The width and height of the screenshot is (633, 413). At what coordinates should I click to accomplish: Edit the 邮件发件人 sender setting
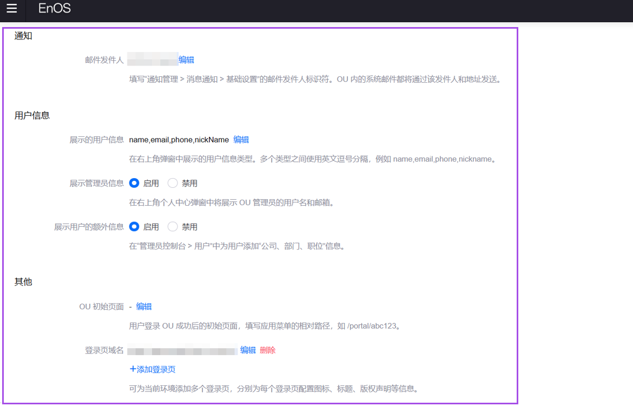[x=186, y=60]
